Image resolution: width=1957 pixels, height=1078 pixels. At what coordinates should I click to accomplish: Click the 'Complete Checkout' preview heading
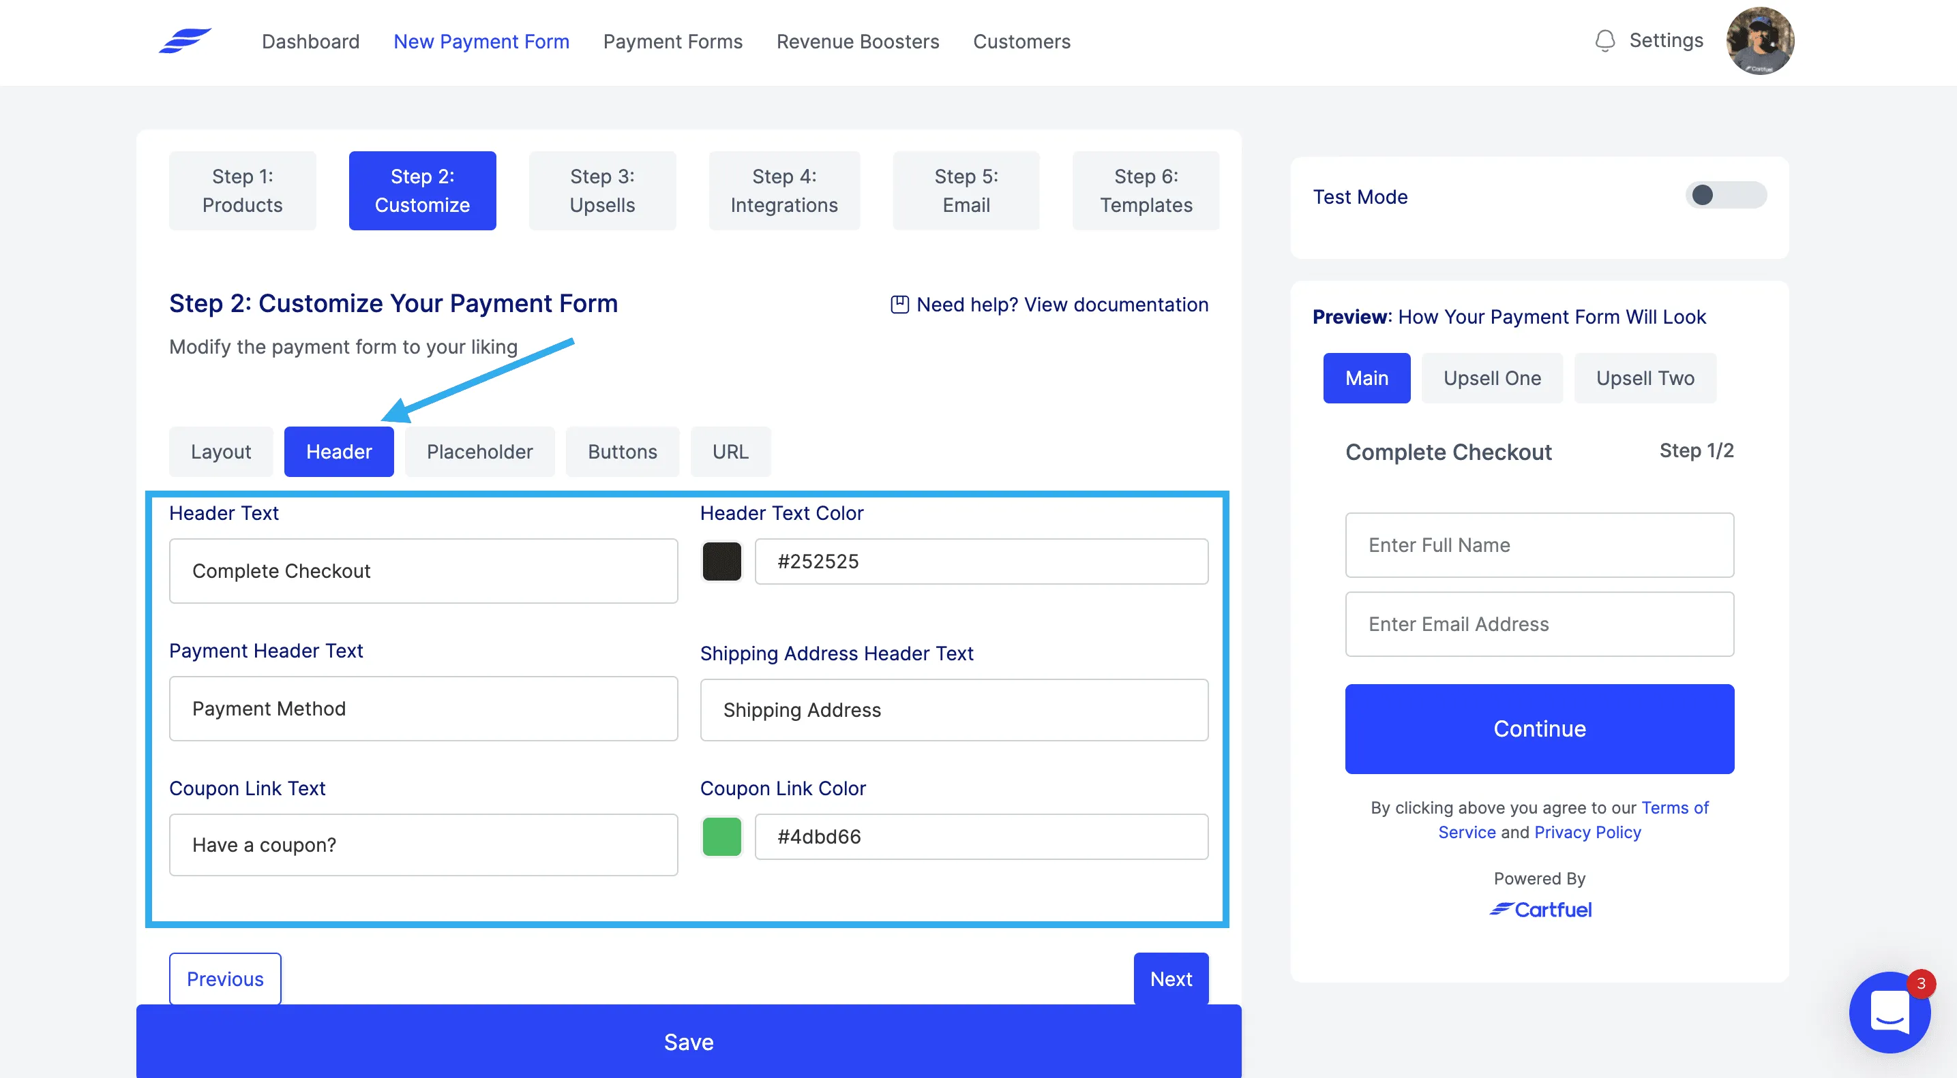coord(1449,452)
